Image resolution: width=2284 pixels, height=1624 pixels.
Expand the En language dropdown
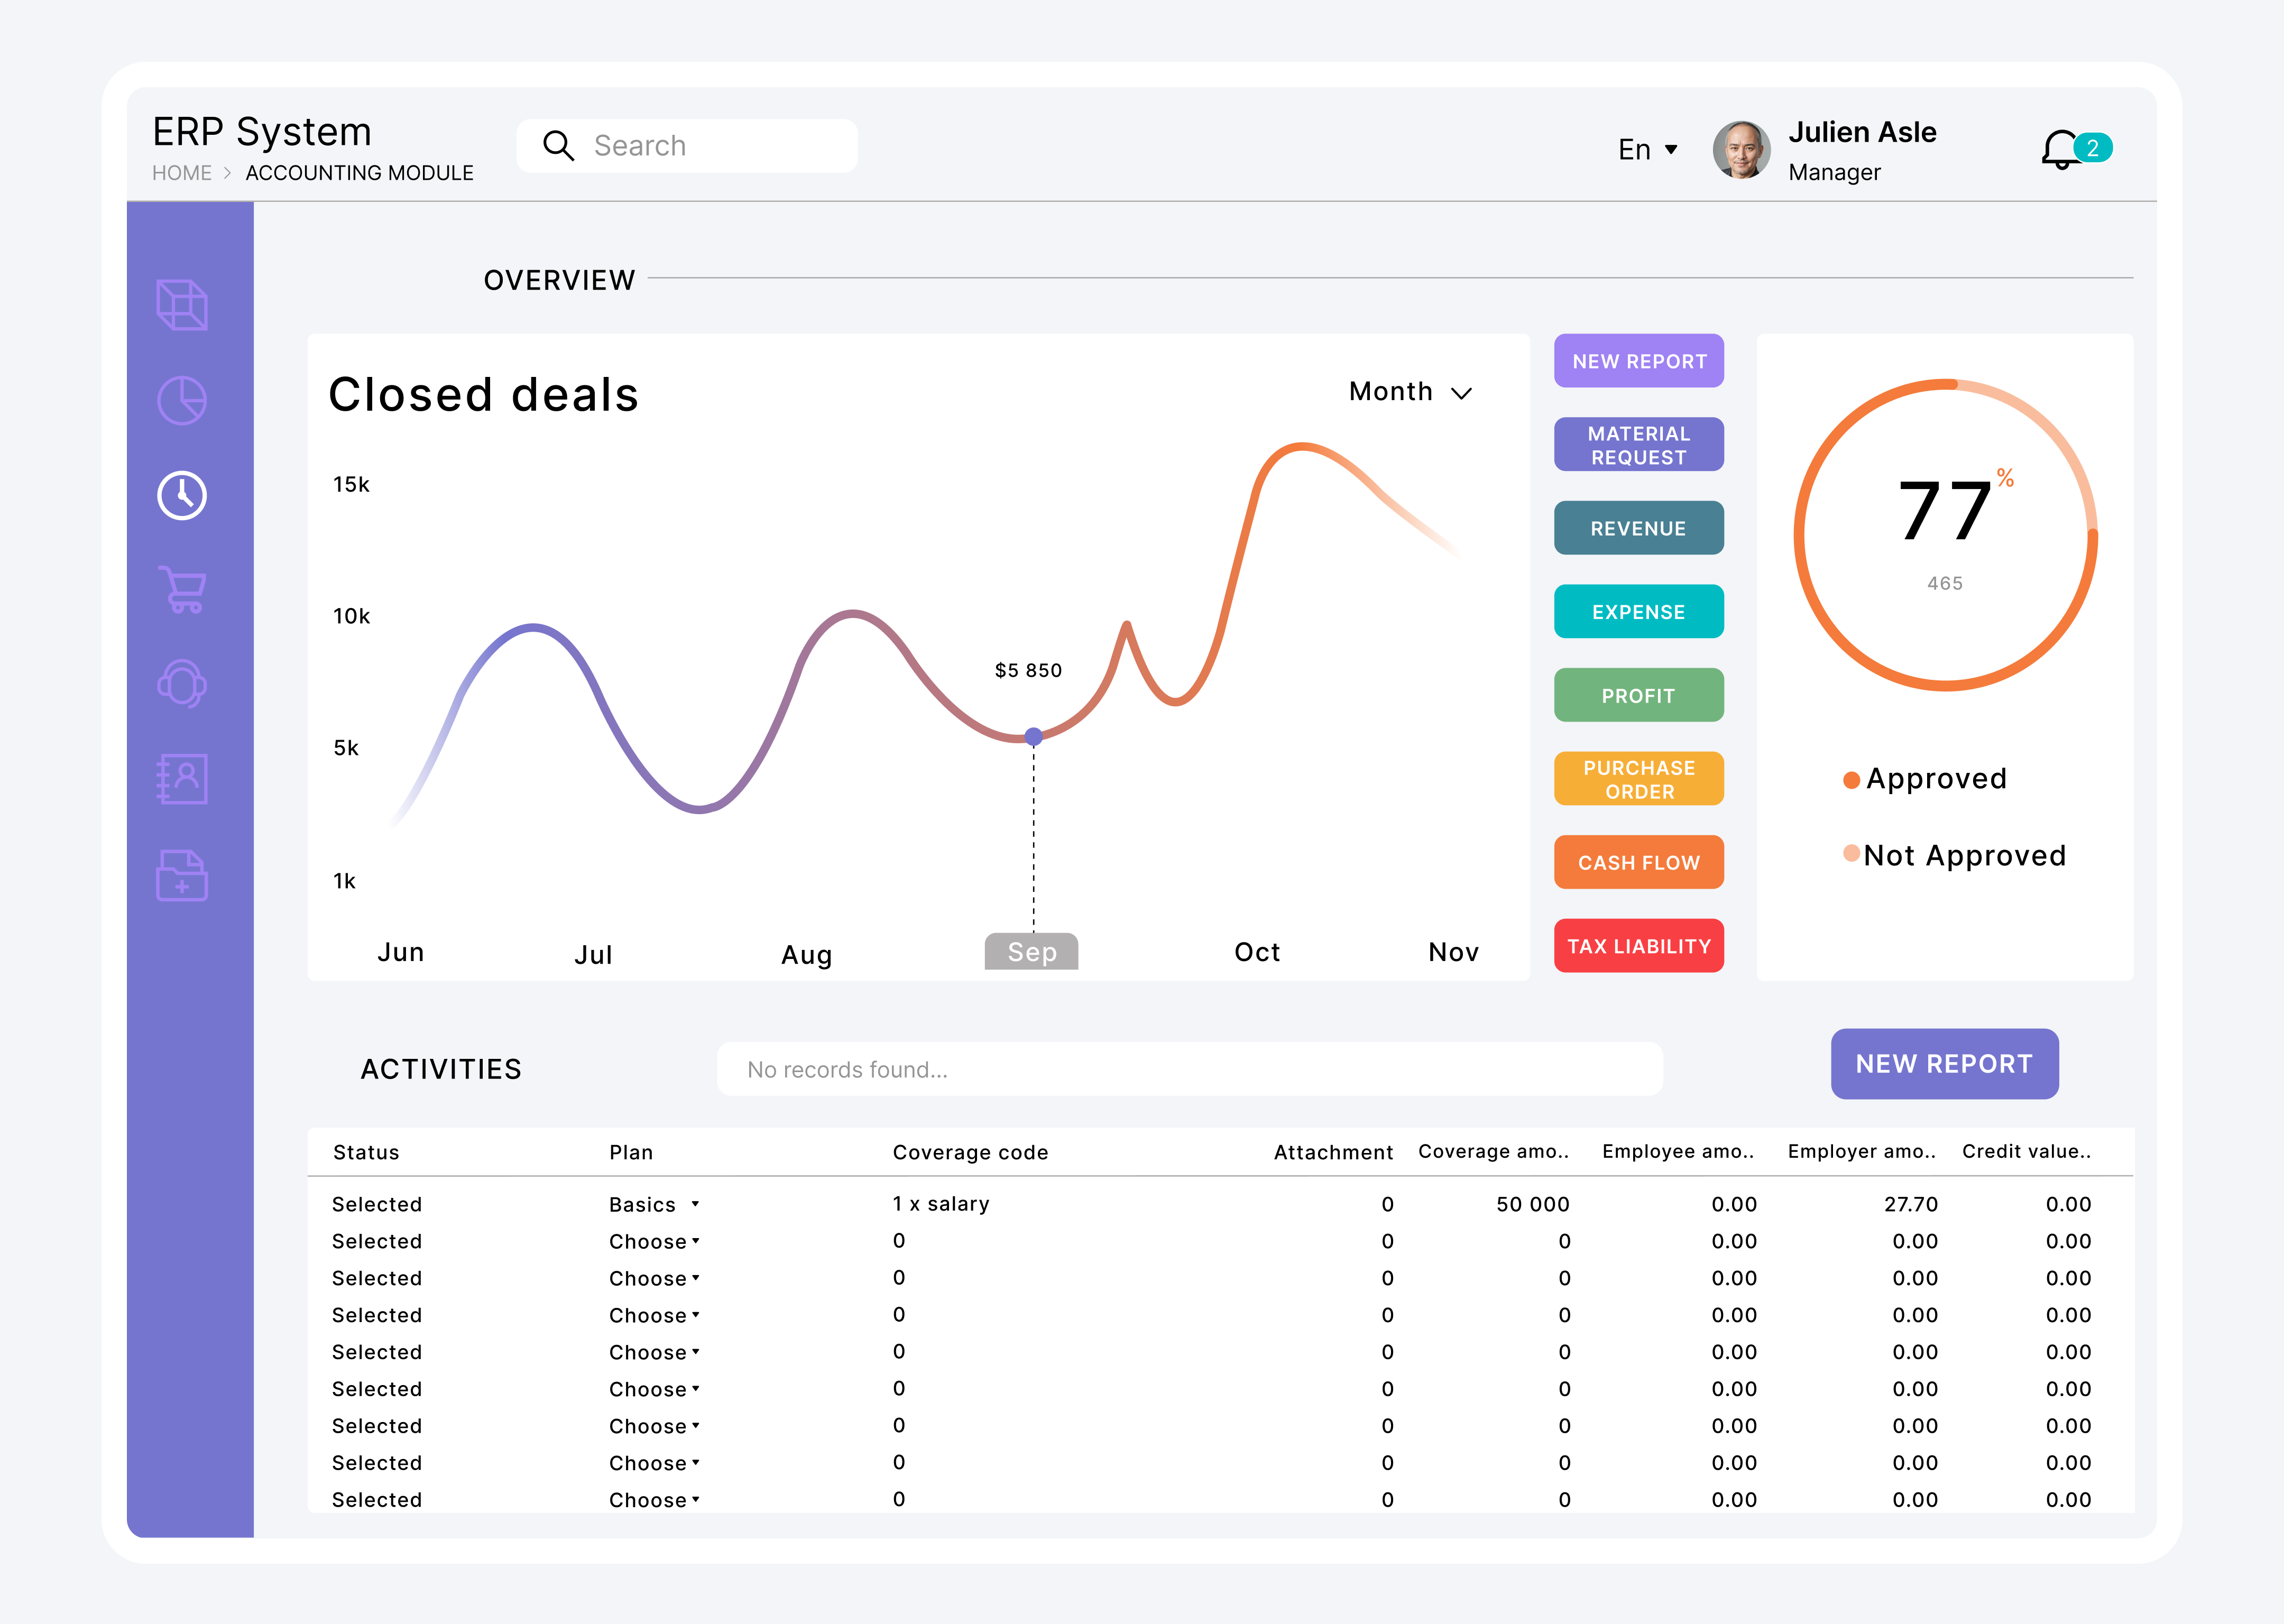coord(1647,150)
